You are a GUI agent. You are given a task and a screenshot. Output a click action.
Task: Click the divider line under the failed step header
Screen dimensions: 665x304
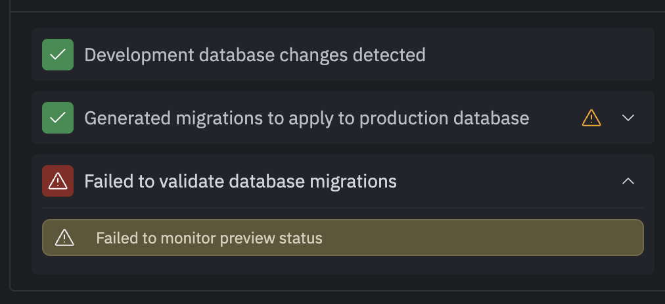342,208
